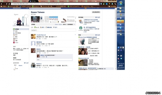Viewport: 162px width, 95px height.
Task: Focus the facebook.com address bar
Action: [55, 4]
